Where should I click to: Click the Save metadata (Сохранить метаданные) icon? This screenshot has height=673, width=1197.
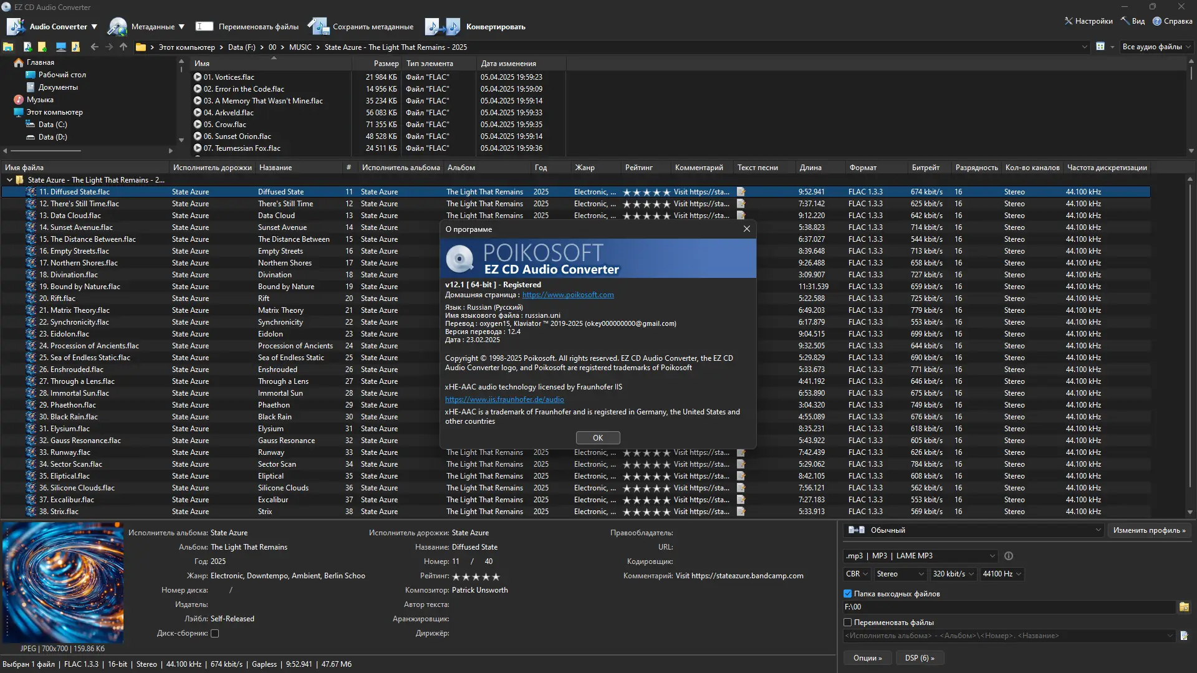318,27
